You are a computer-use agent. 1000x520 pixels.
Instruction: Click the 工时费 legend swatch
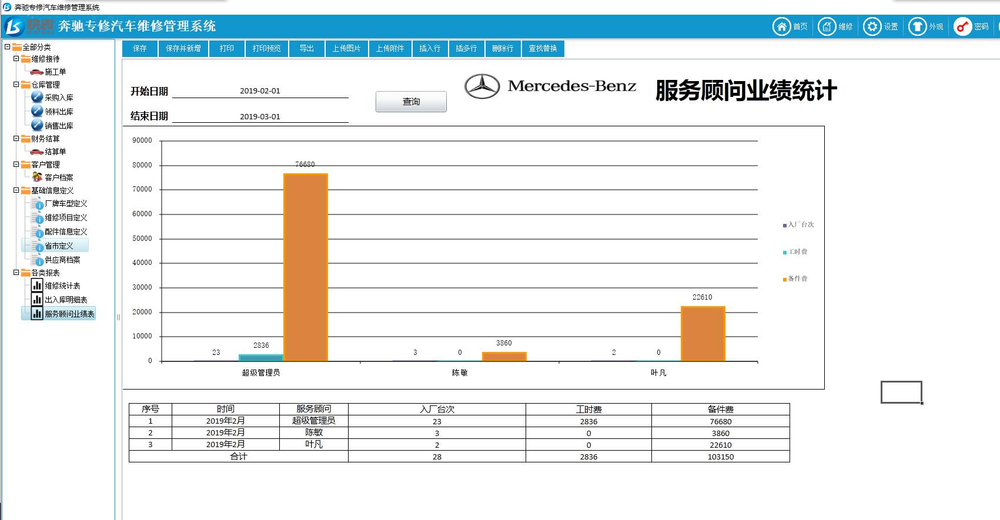785,252
